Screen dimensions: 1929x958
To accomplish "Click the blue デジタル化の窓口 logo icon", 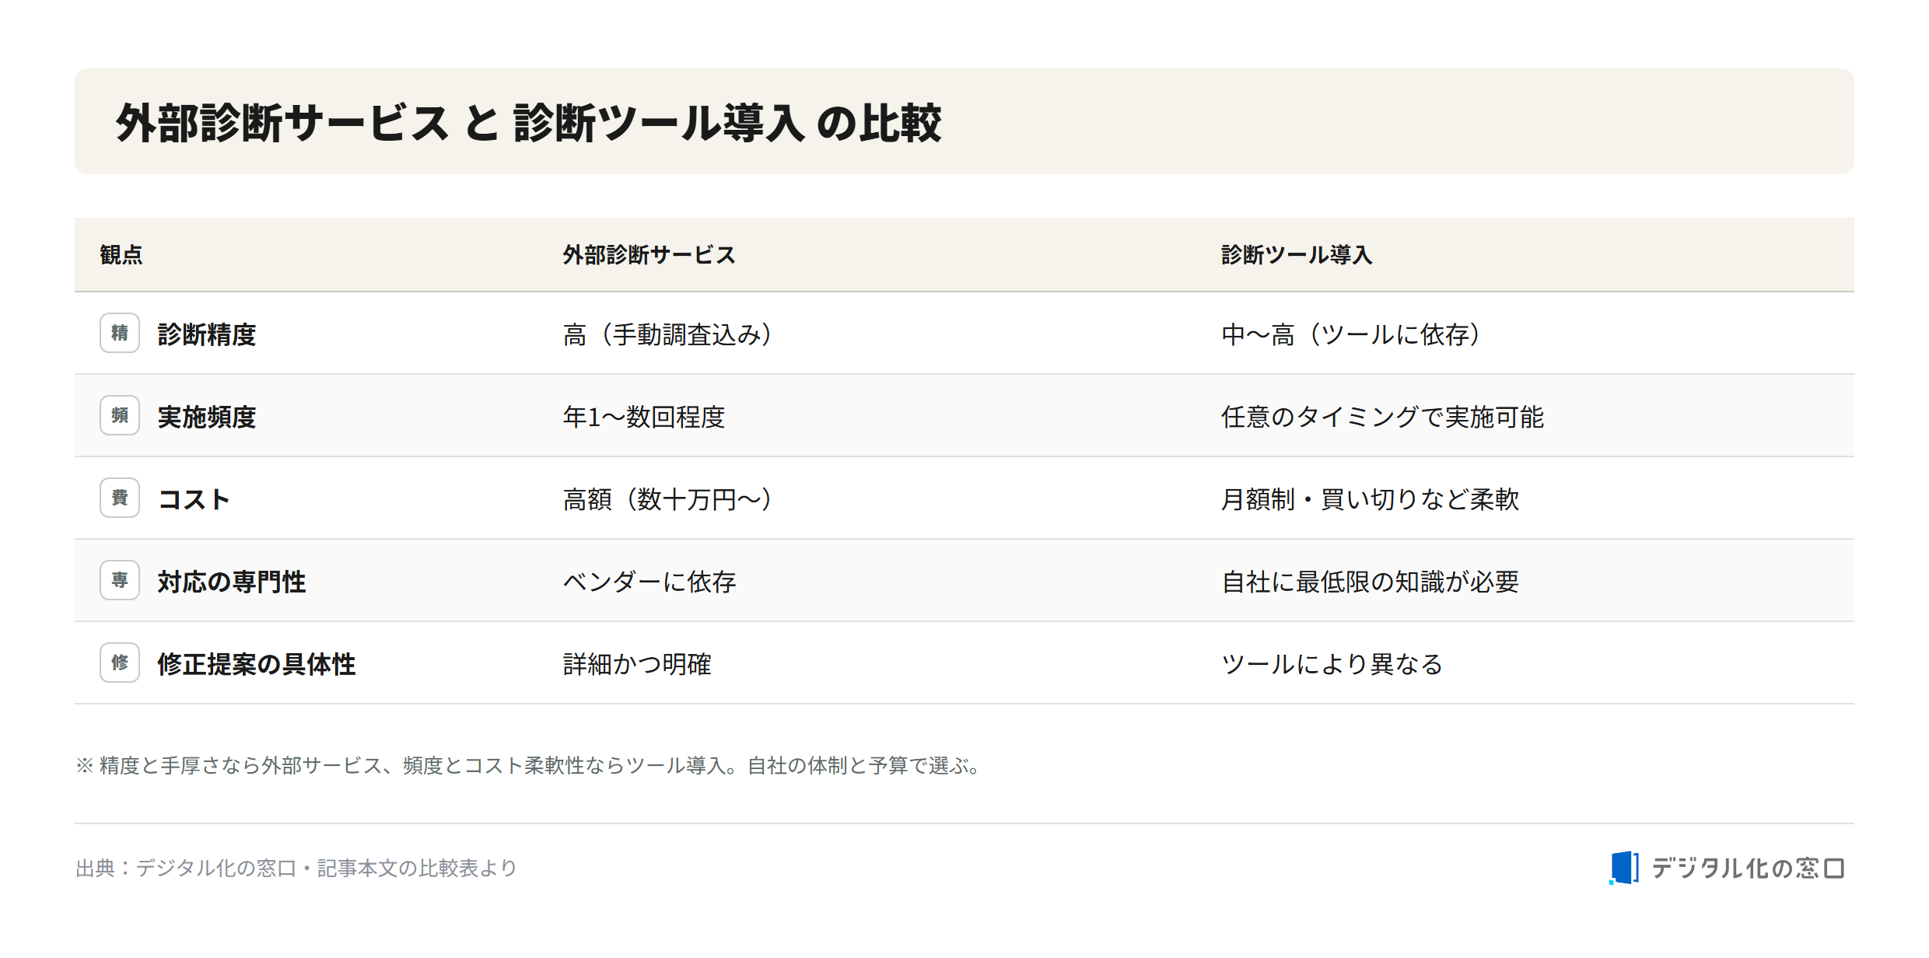I will tap(1624, 868).
